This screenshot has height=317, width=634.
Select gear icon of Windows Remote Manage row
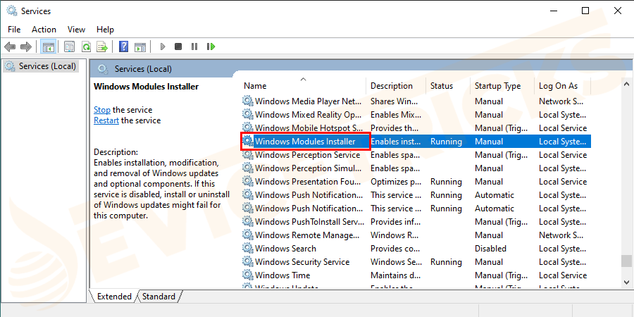coord(247,235)
